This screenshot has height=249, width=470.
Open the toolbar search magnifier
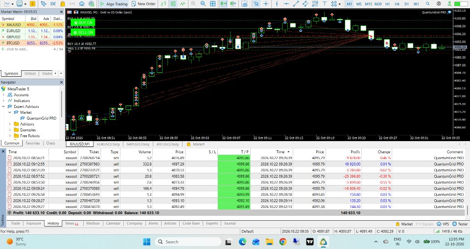[428, 3]
